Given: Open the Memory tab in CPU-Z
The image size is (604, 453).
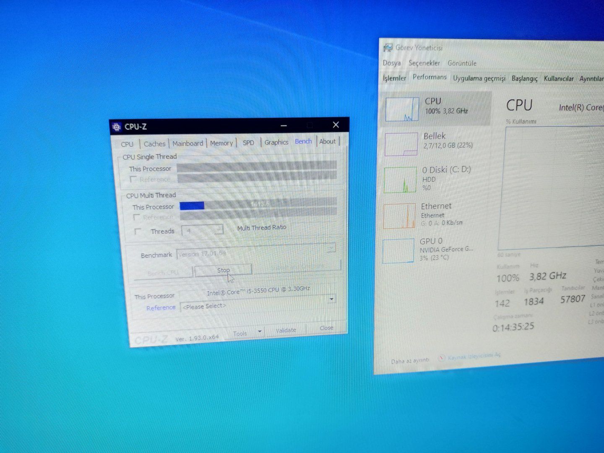Looking at the screenshot, I should click(221, 143).
